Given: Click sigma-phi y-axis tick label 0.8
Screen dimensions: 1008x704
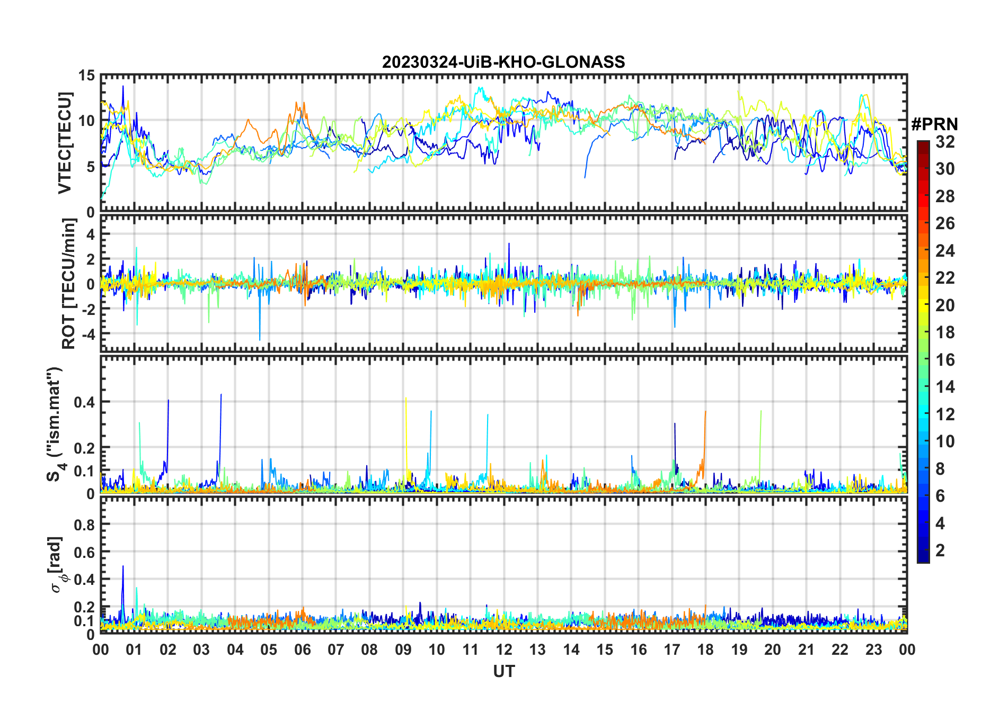Looking at the screenshot, I should tap(84, 525).
